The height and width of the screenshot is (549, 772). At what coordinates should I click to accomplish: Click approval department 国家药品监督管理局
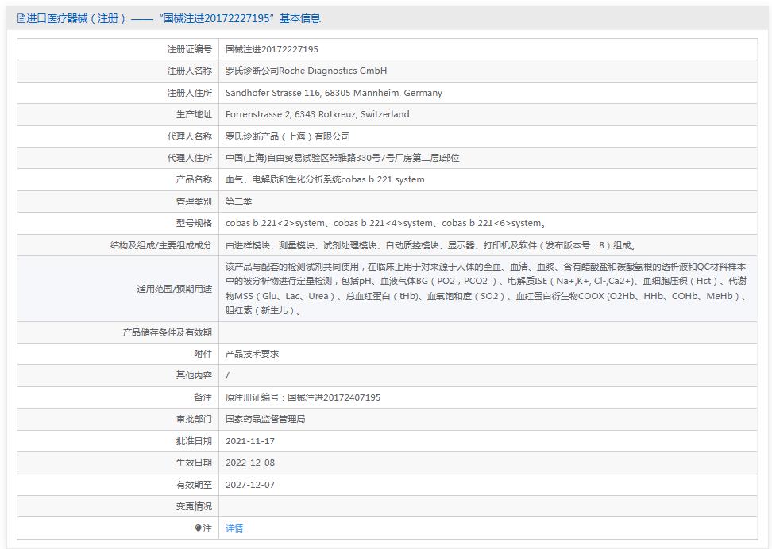[265, 419]
